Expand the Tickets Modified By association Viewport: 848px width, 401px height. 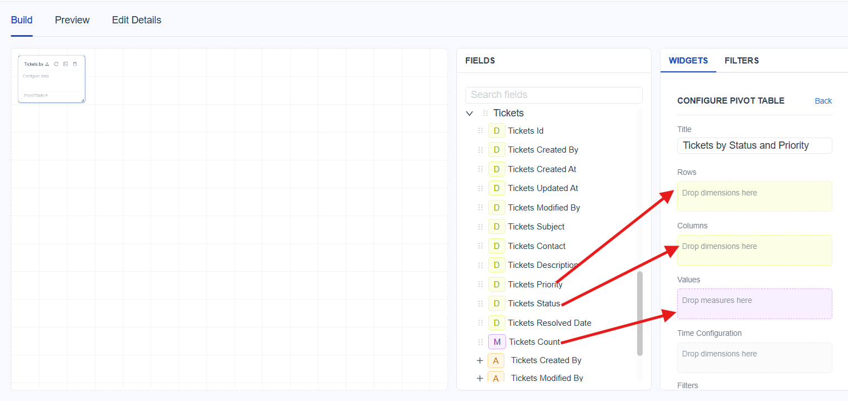(480, 378)
